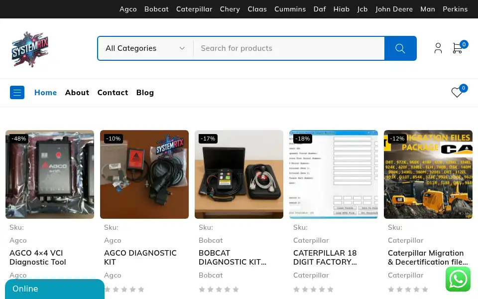This screenshot has width=478, height=299.
Task: Open the Jcb brand link
Action: (x=362, y=9)
